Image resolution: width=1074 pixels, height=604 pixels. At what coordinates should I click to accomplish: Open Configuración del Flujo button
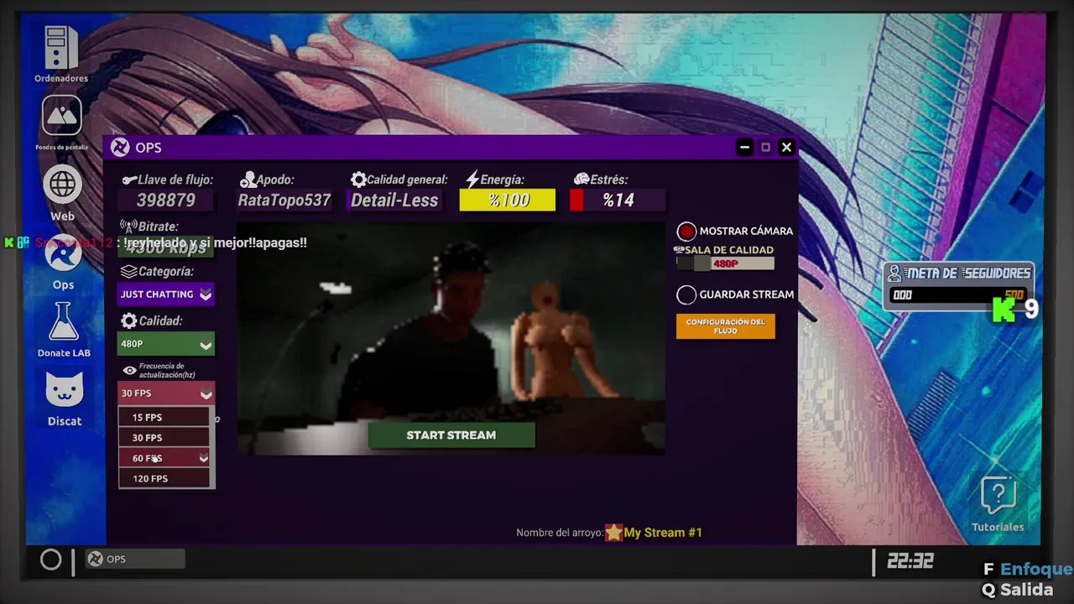(x=726, y=326)
